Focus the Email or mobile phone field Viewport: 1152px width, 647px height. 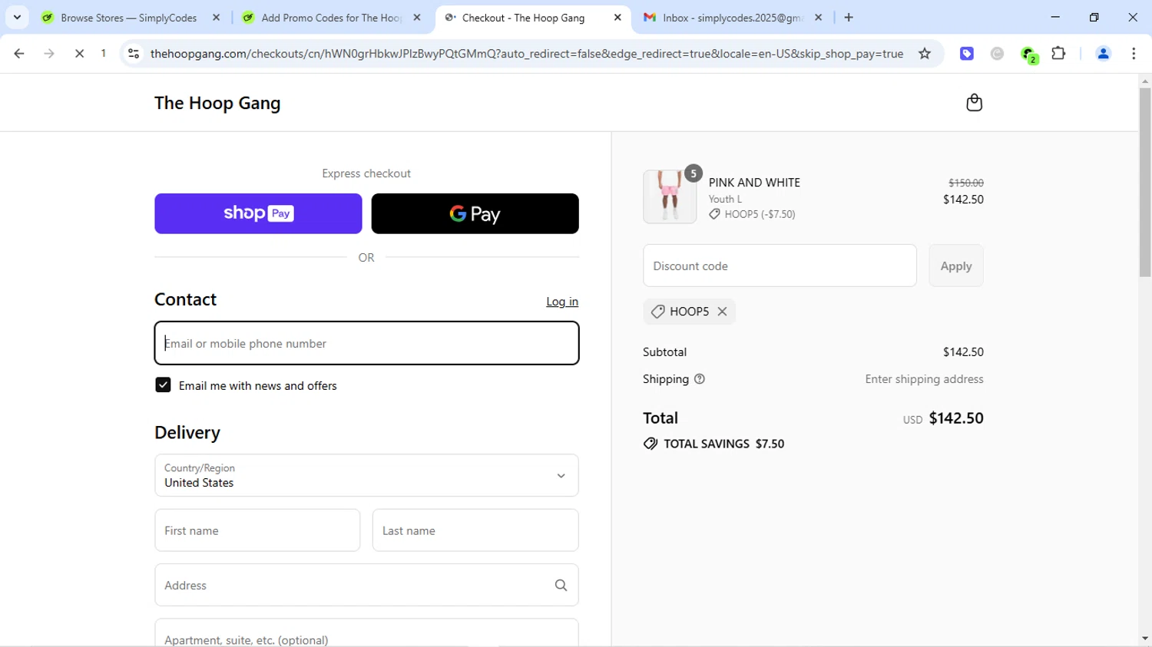[x=366, y=343]
